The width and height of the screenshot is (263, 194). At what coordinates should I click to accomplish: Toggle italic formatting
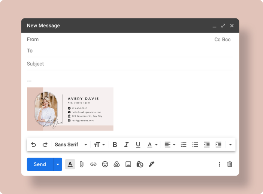tap(126, 144)
